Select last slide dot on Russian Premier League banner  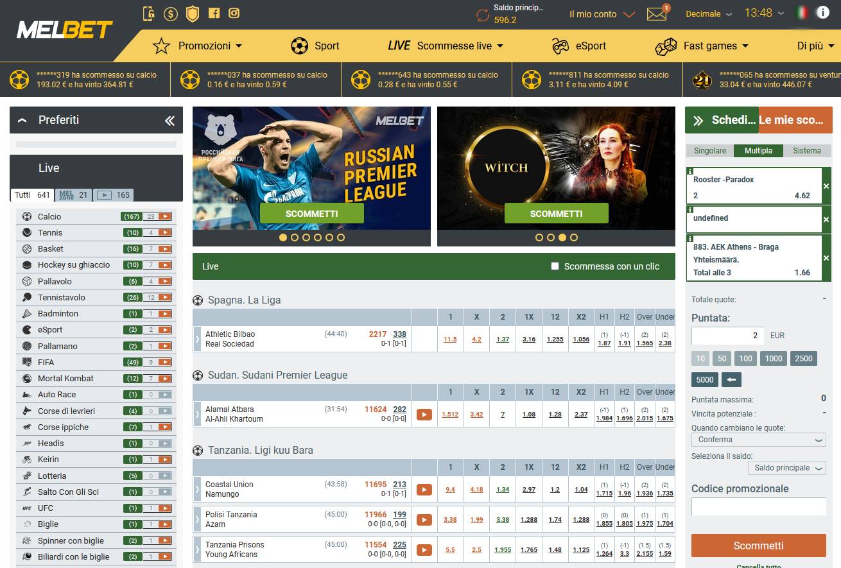tap(341, 237)
